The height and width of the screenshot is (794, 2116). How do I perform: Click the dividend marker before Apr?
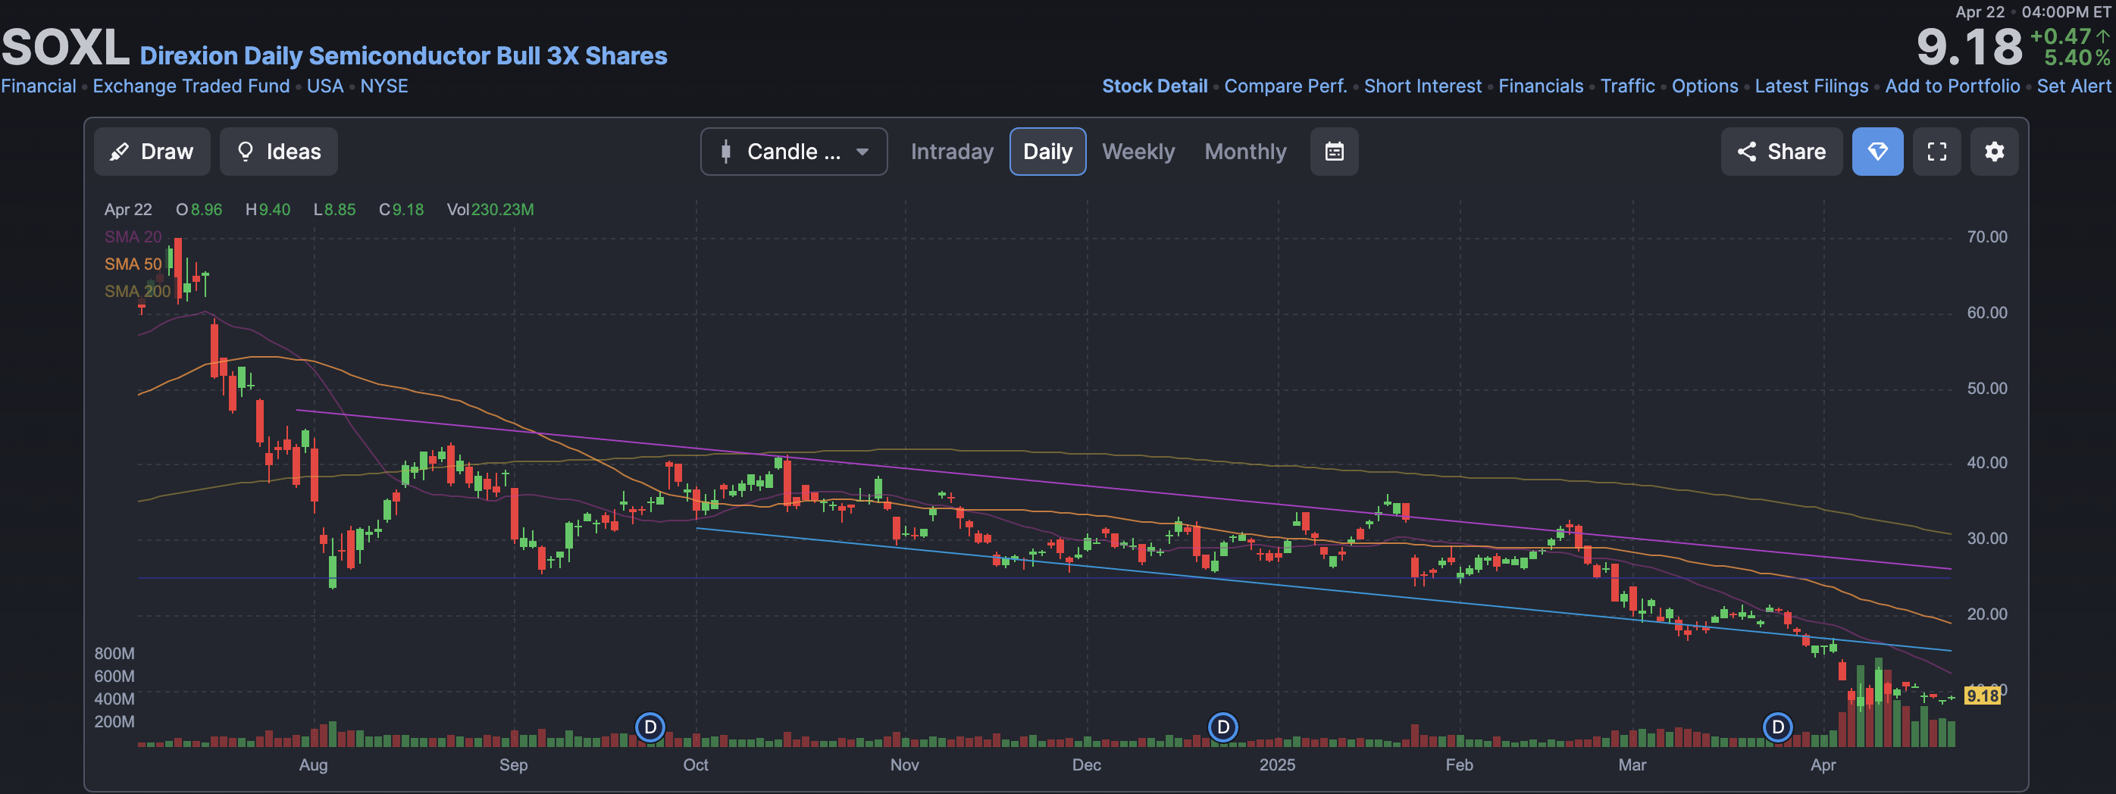1777,727
